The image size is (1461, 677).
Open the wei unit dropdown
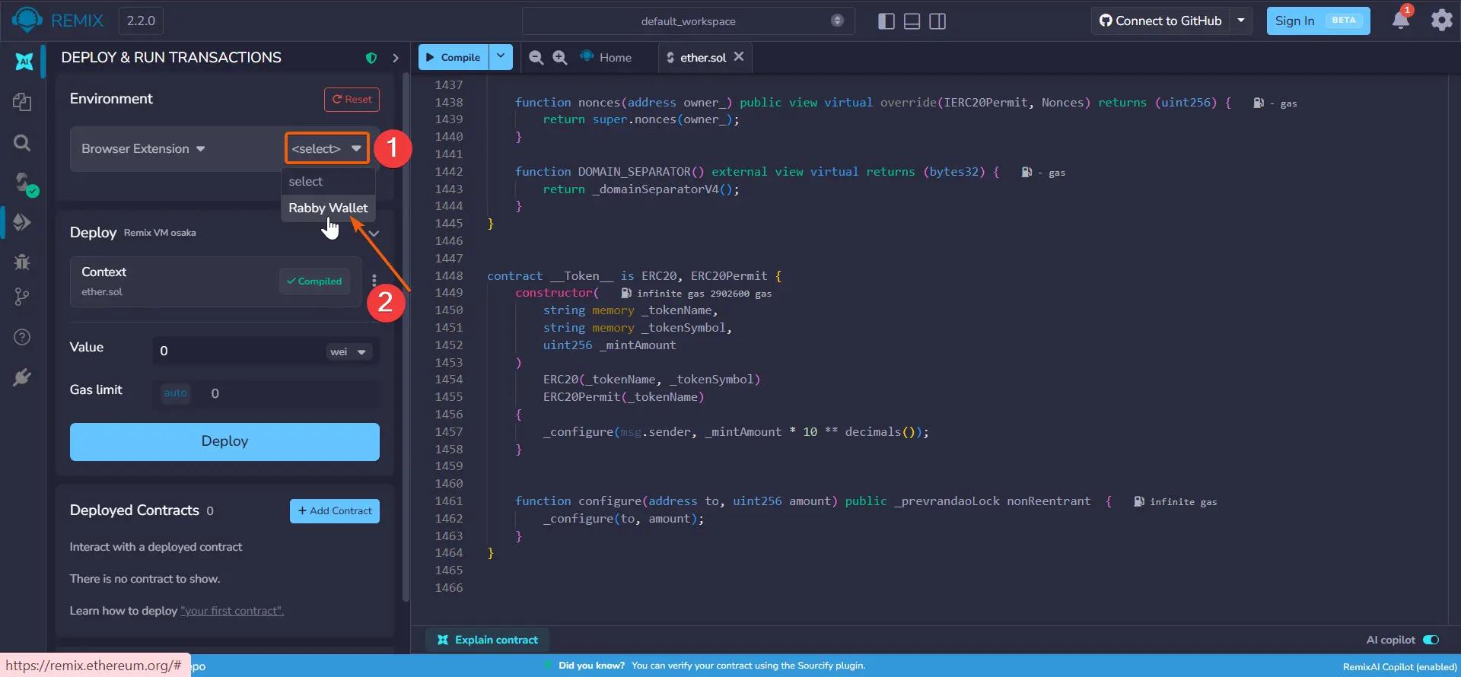[x=349, y=351]
